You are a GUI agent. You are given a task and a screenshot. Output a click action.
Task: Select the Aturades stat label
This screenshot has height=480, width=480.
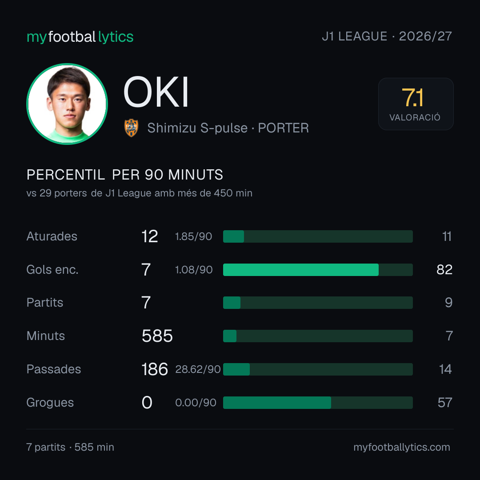click(x=52, y=236)
